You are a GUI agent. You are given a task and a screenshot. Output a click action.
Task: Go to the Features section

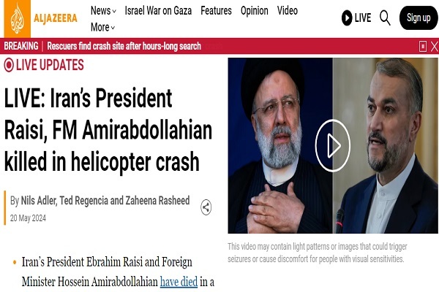[216, 11]
